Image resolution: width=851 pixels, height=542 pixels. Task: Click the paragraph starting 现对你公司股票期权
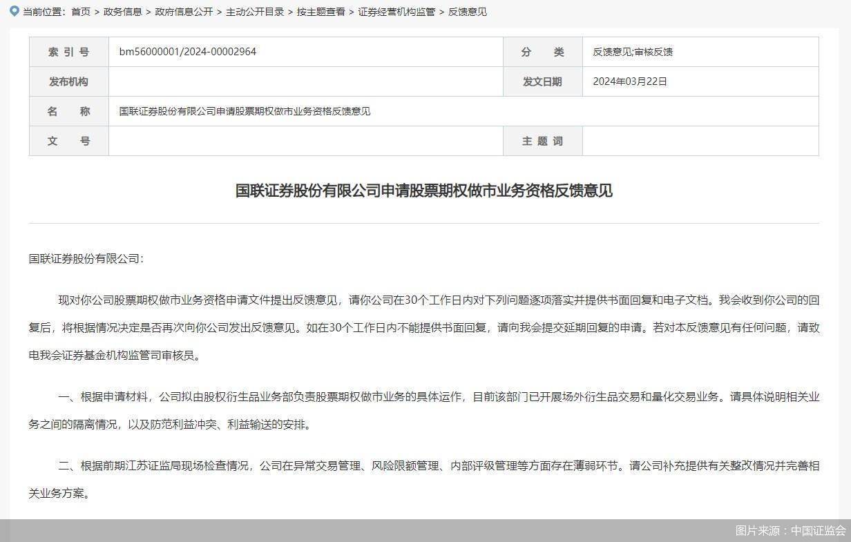pos(424,328)
